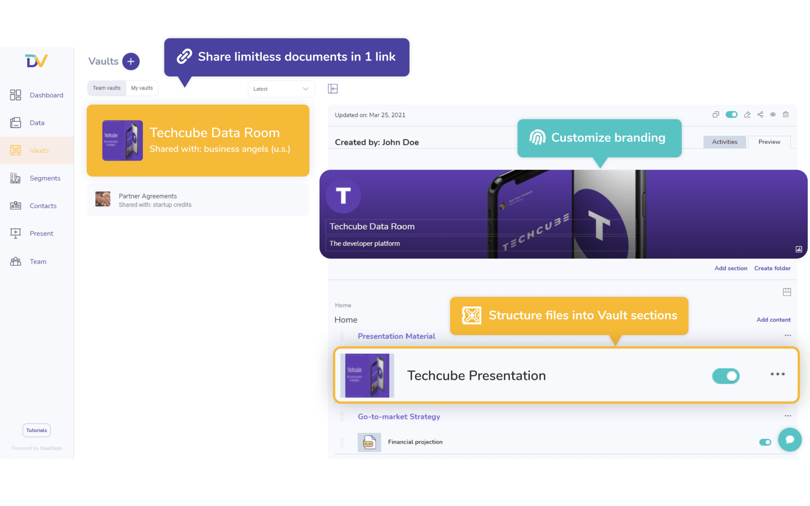The image size is (810, 506).
Task: Select the Dashboard icon in sidebar
Action: 16,95
